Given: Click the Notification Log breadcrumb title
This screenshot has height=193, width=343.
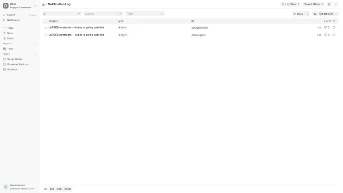Looking at the screenshot, I should click(59, 4).
